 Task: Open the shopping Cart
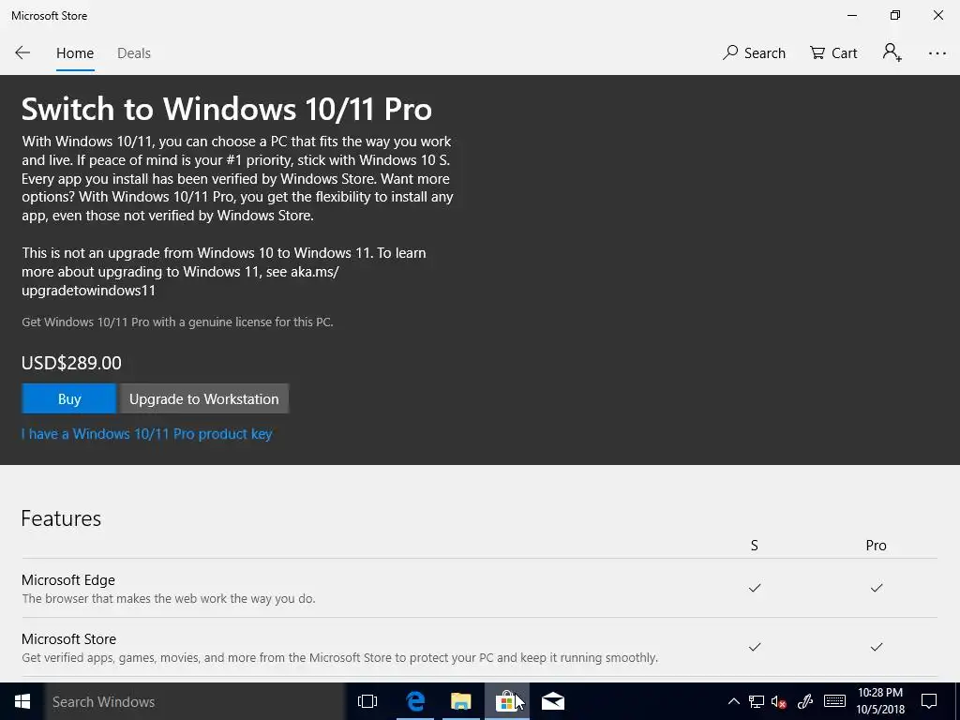(833, 52)
